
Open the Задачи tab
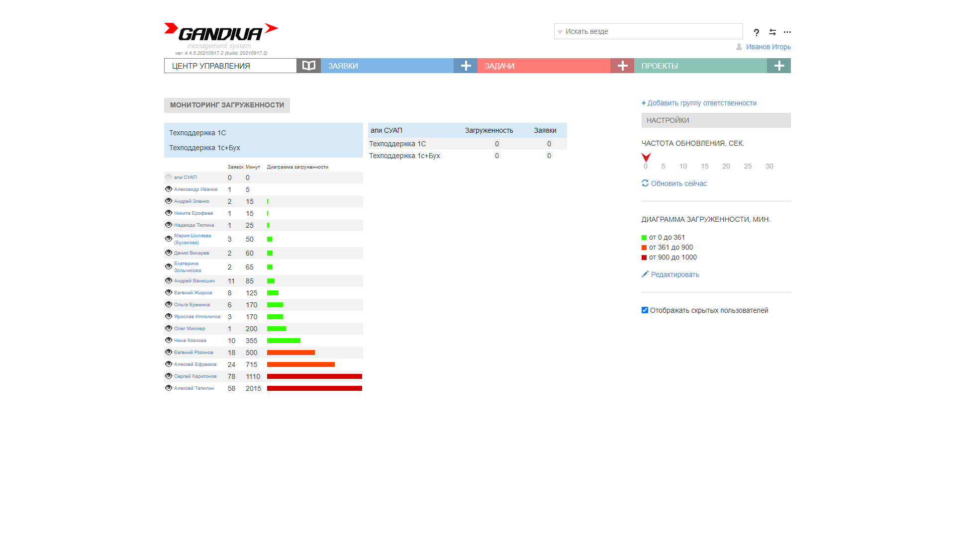[x=544, y=66]
